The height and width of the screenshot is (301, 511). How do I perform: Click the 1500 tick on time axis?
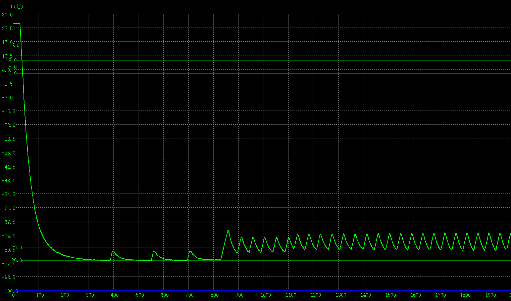[x=391, y=295]
